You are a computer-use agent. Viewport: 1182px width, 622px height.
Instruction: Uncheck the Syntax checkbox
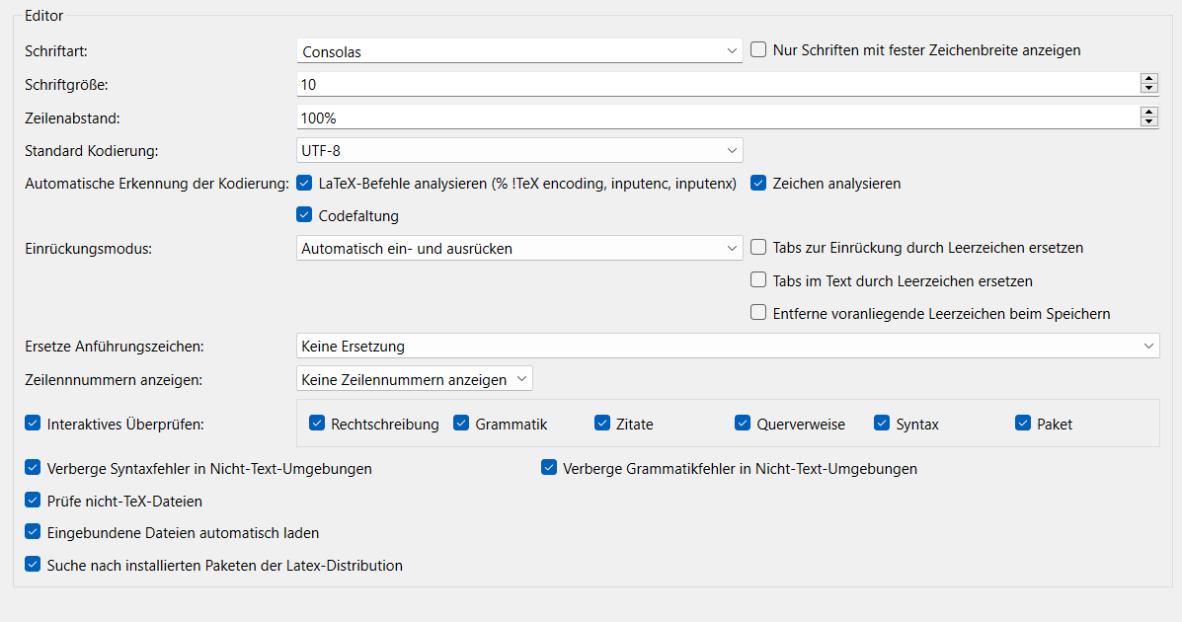882,423
